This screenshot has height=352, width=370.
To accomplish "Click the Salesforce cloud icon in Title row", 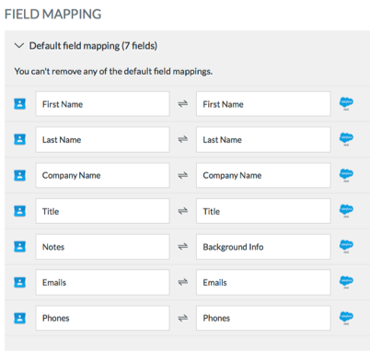I will click(346, 211).
